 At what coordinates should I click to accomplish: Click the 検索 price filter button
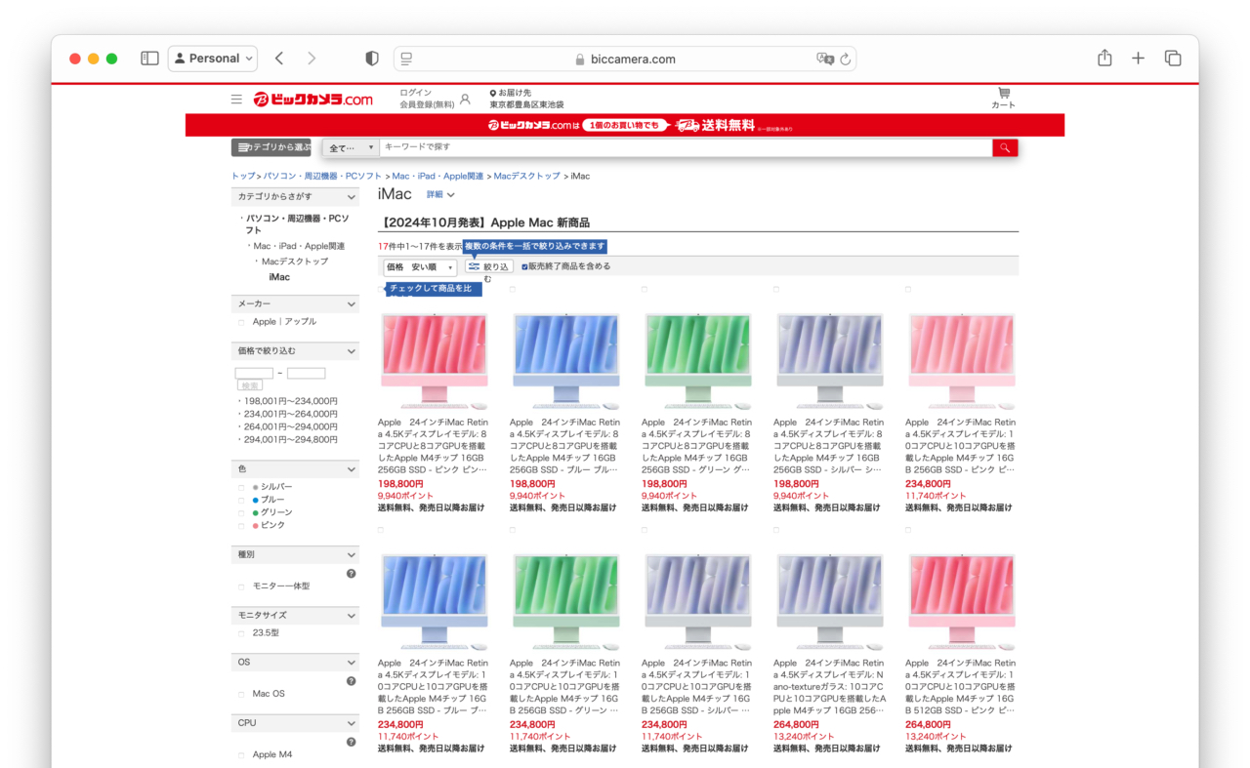click(x=251, y=385)
